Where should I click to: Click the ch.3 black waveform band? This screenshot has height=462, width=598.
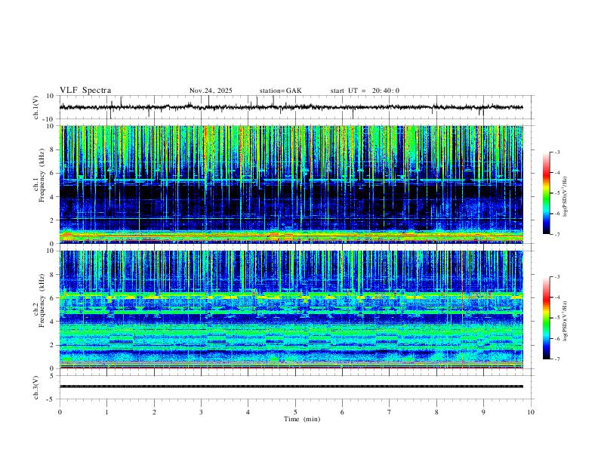tap(291, 387)
